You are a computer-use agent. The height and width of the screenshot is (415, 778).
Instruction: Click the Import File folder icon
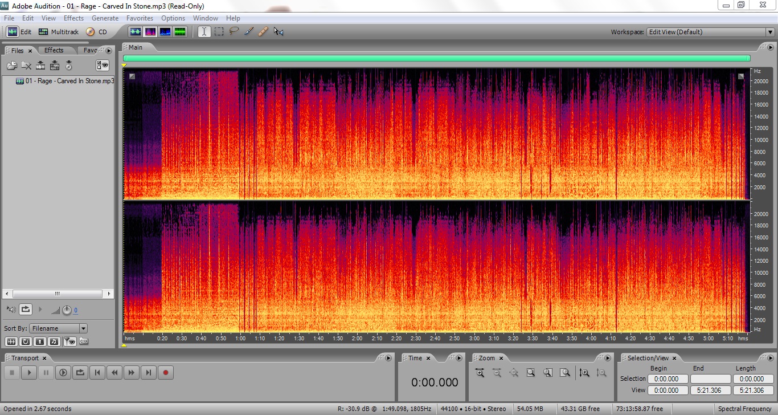(11, 66)
